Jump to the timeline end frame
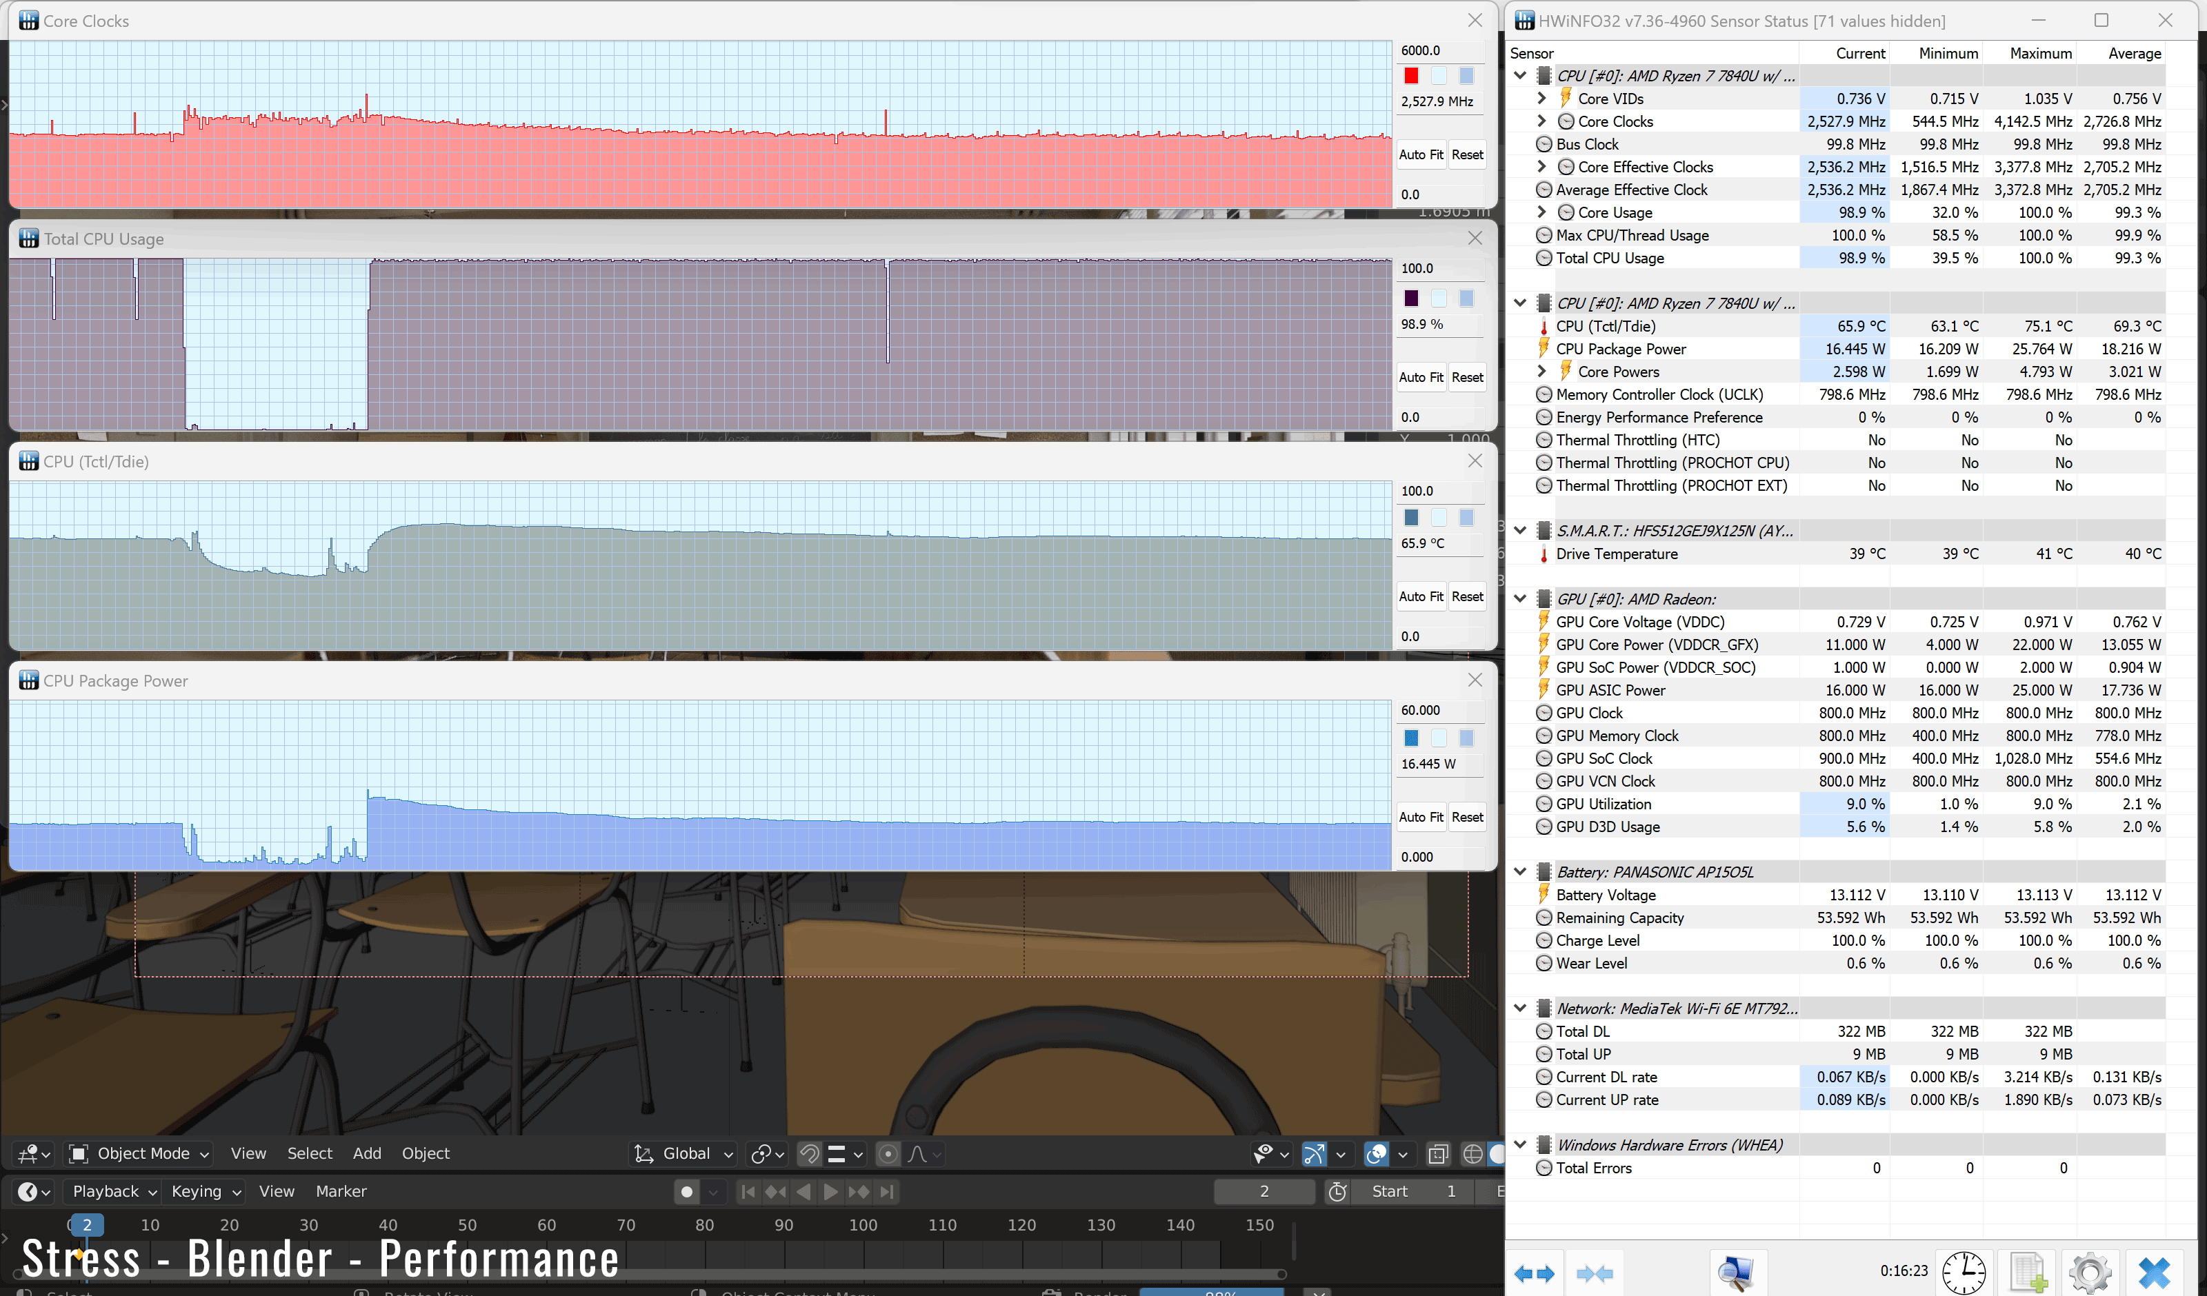This screenshot has width=2207, height=1296. coord(886,1192)
